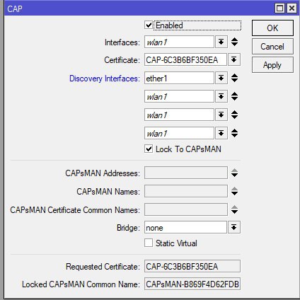The image size is (300, 300).
Task: Close the CAP window
Action: tap(292, 8)
